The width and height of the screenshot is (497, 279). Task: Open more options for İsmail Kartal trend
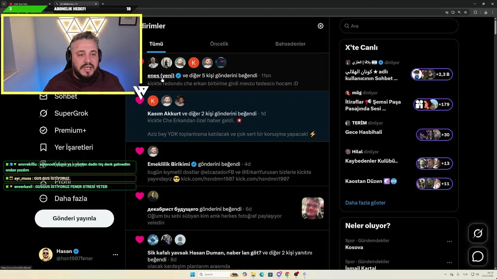(x=449, y=262)
